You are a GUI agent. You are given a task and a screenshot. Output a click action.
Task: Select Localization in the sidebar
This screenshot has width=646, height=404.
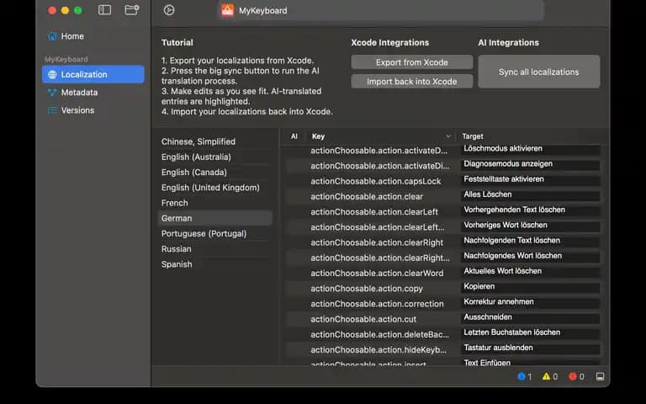[93, 75]
